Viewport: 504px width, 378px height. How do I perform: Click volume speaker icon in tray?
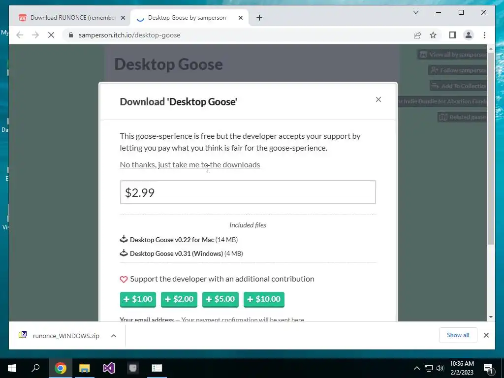pyautogui.click(x=441, y=368)
